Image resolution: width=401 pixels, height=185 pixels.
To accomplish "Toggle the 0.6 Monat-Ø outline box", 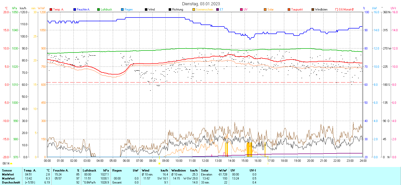I will point(337,9).
